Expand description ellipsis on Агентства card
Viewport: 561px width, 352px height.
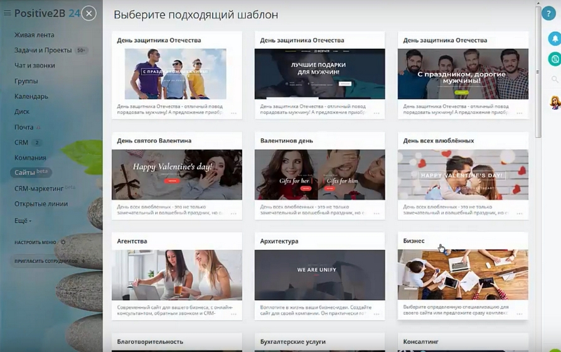pos(233,314)
